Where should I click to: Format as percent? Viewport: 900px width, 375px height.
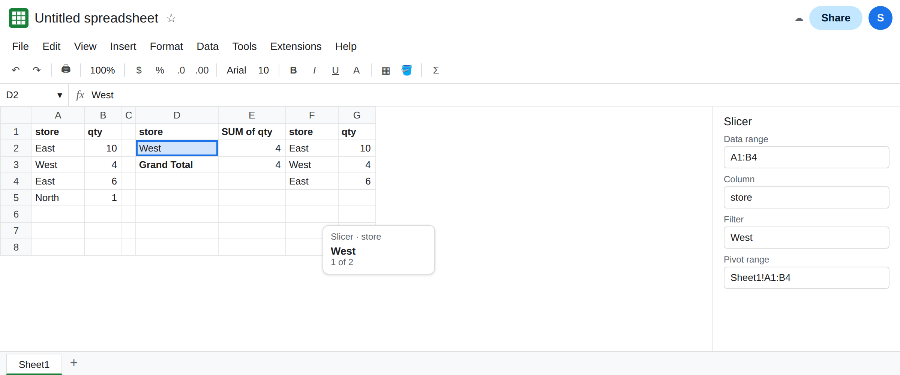click(x=160, y=70)
